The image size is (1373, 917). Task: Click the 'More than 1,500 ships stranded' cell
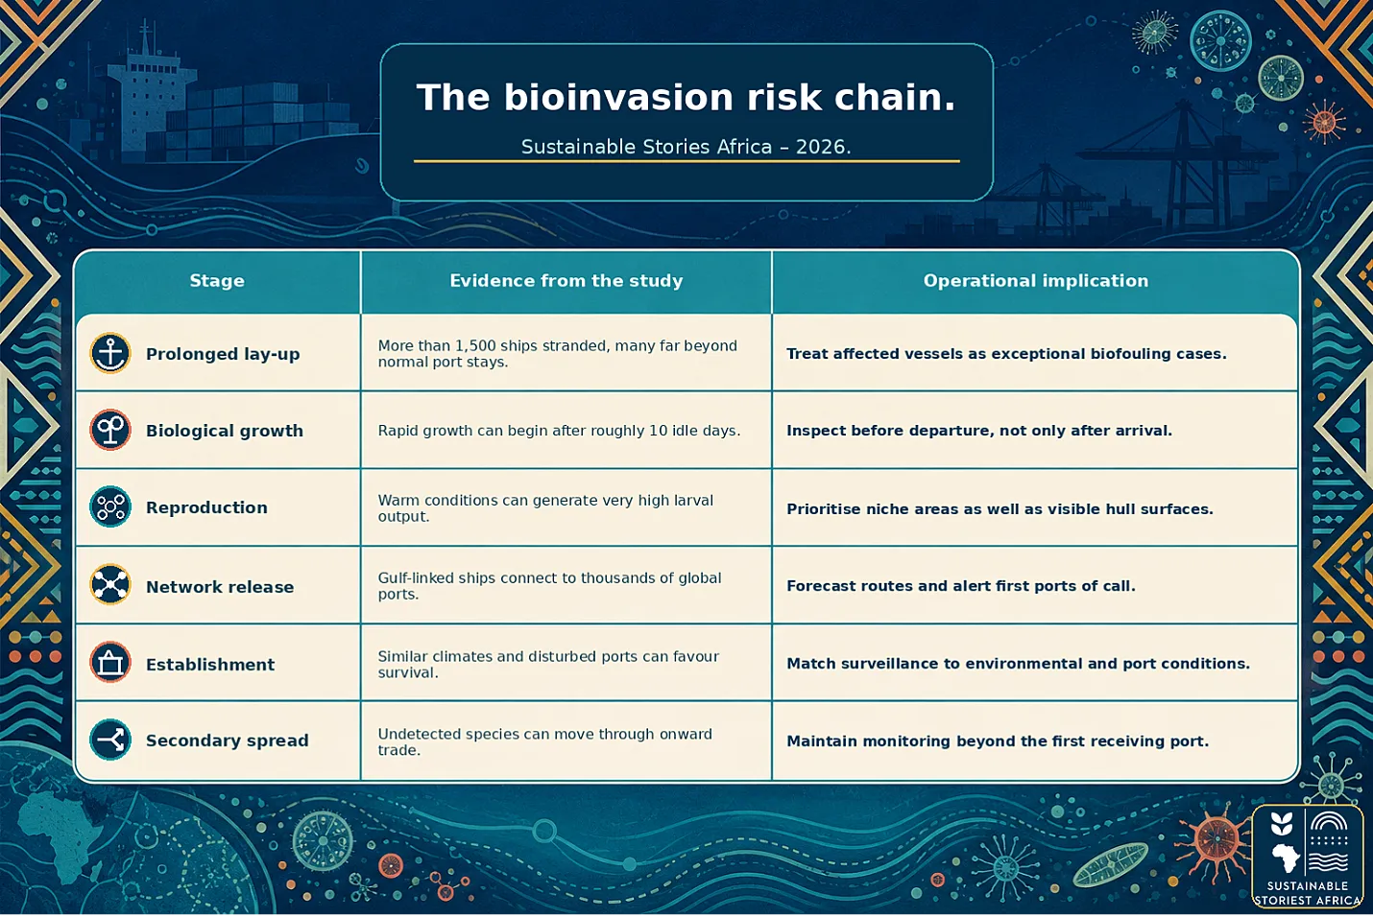pyautogui.click(x=566, y=353)
